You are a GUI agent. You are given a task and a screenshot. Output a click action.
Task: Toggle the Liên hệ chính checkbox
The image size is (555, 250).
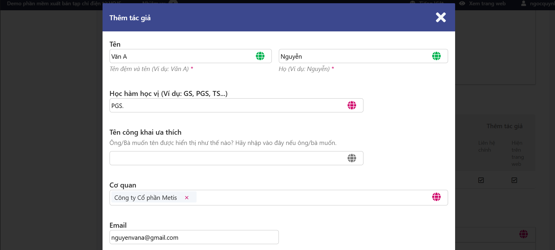(481, 180)
